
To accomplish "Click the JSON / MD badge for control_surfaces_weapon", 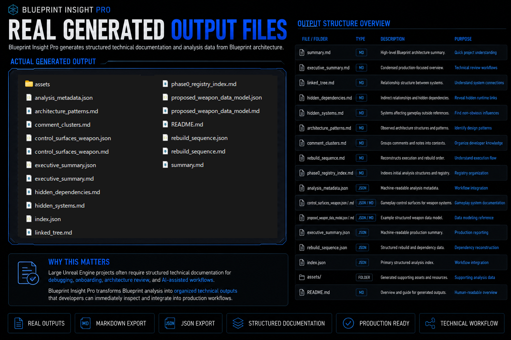I will pos(366,203).
